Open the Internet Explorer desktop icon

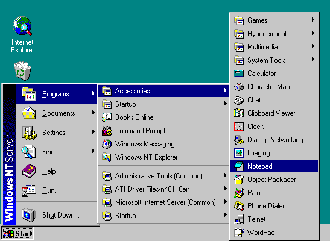click(22, 35)
